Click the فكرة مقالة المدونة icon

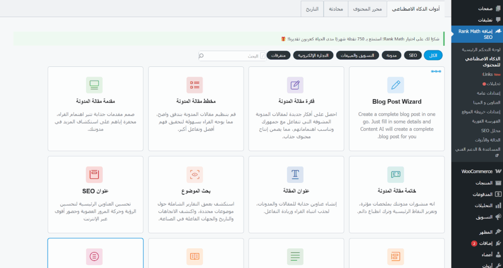tap(295, 85)
